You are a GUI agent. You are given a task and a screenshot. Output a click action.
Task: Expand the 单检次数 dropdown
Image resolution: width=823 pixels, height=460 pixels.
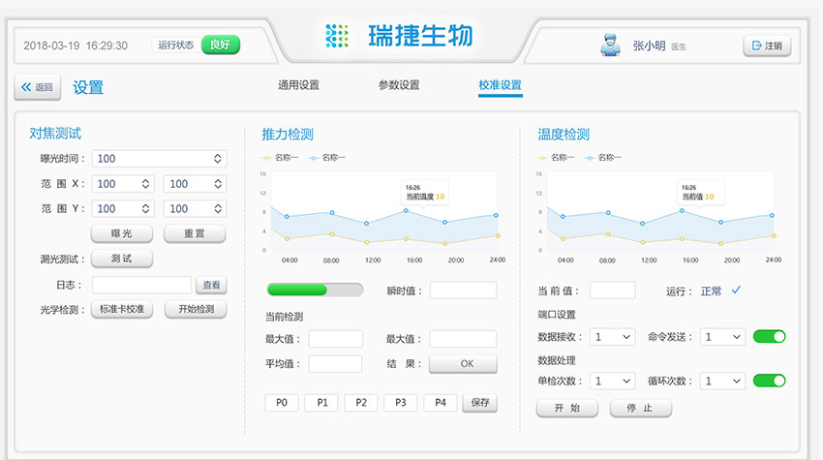tap(613, 382)
